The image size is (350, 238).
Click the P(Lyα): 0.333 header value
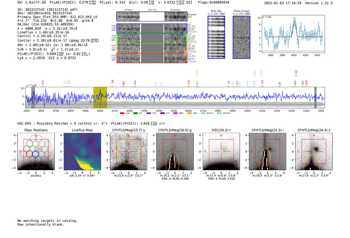(x=112, y=2)
